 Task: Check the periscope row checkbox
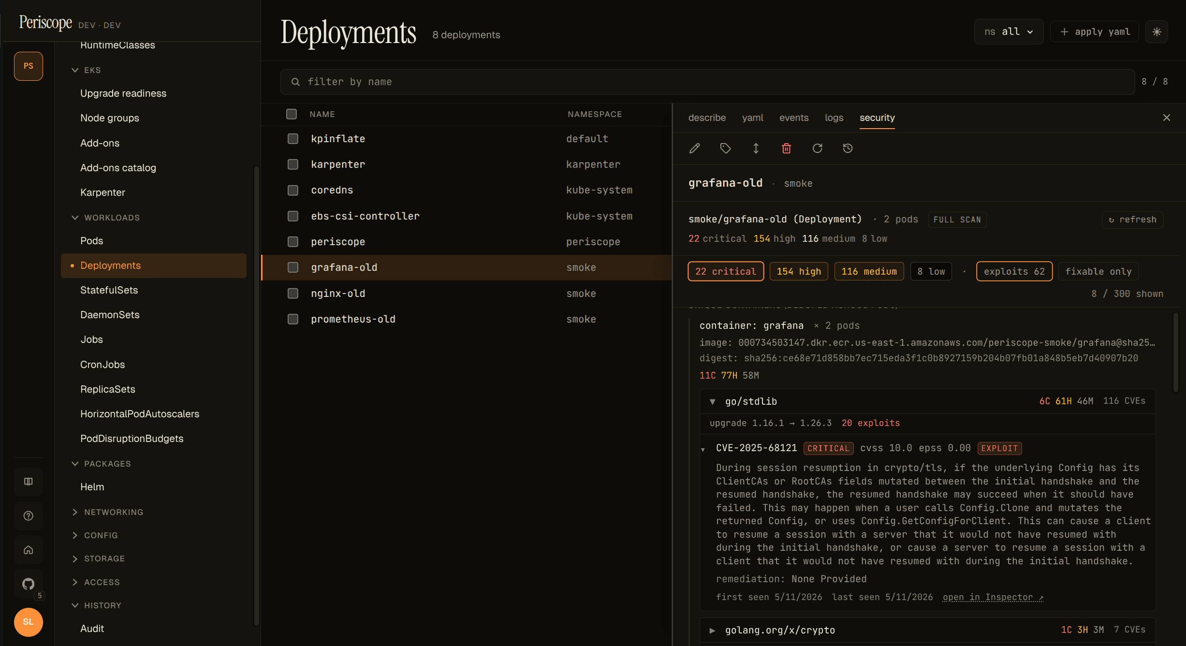point(293,242)
